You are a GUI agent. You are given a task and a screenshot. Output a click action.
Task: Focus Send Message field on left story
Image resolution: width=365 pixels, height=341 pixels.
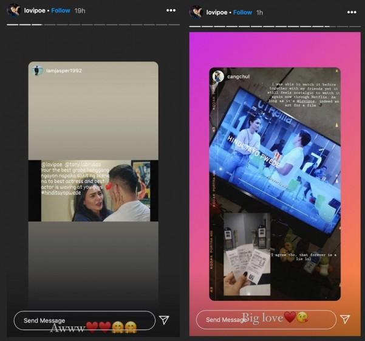(84, 320)
